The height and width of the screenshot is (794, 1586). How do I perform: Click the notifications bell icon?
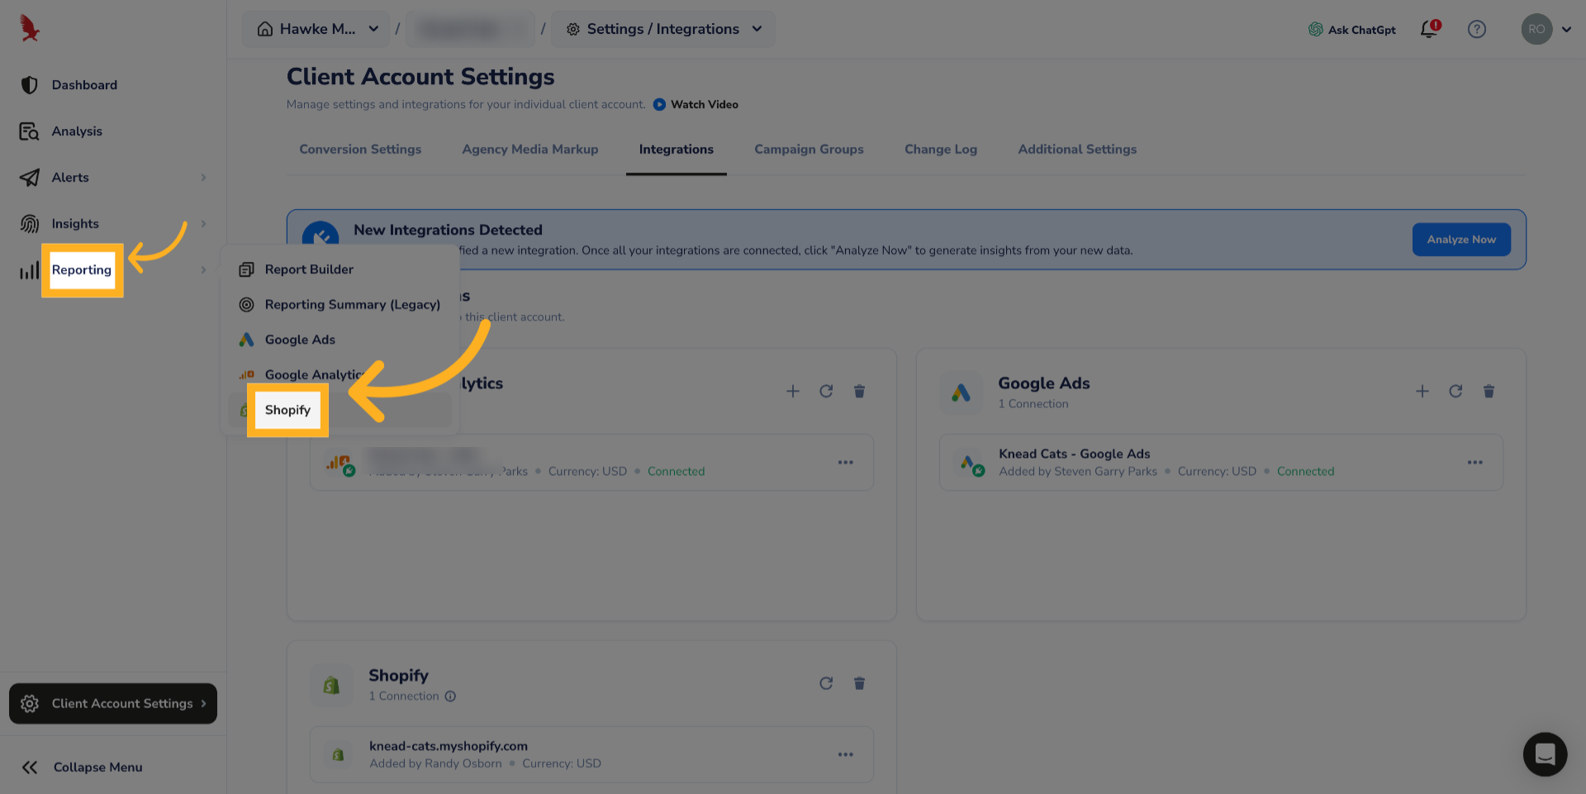point(1429,30)
